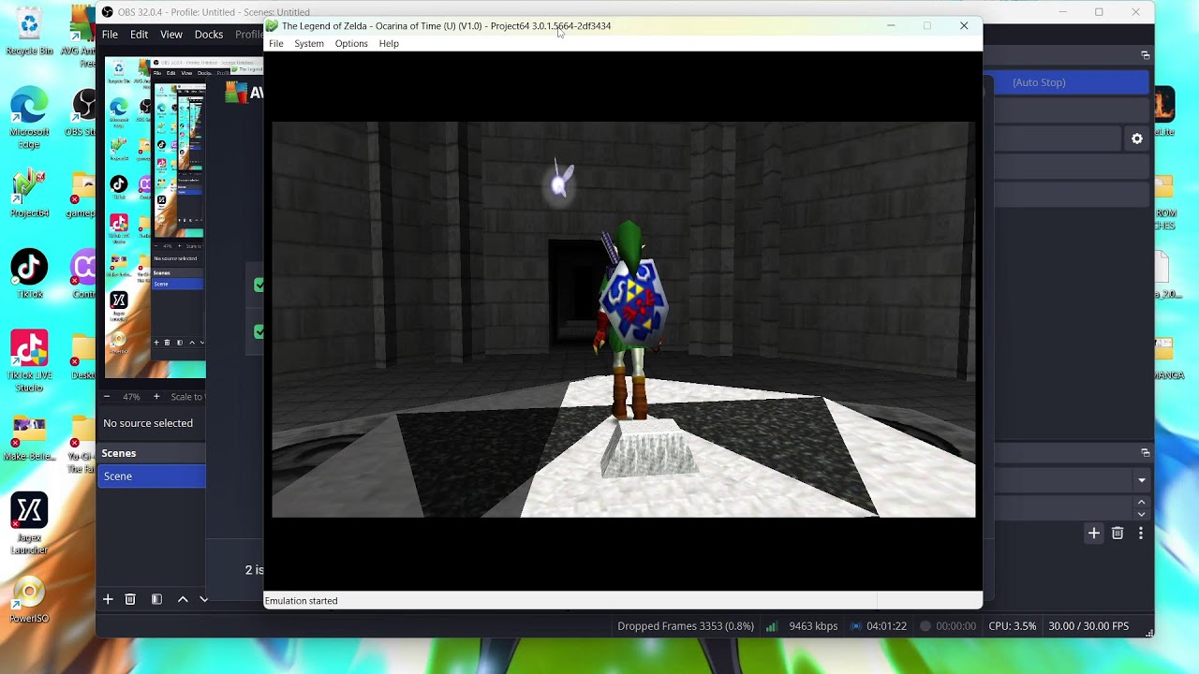
Task: Open the Options menu in Project64
Action: click(x=351, y=44)
